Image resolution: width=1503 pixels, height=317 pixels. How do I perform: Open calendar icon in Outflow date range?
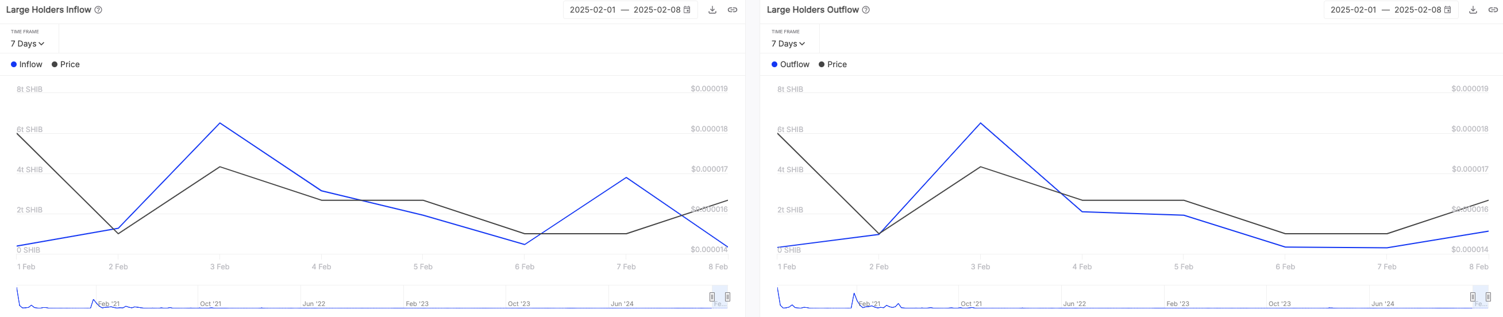1448,10
